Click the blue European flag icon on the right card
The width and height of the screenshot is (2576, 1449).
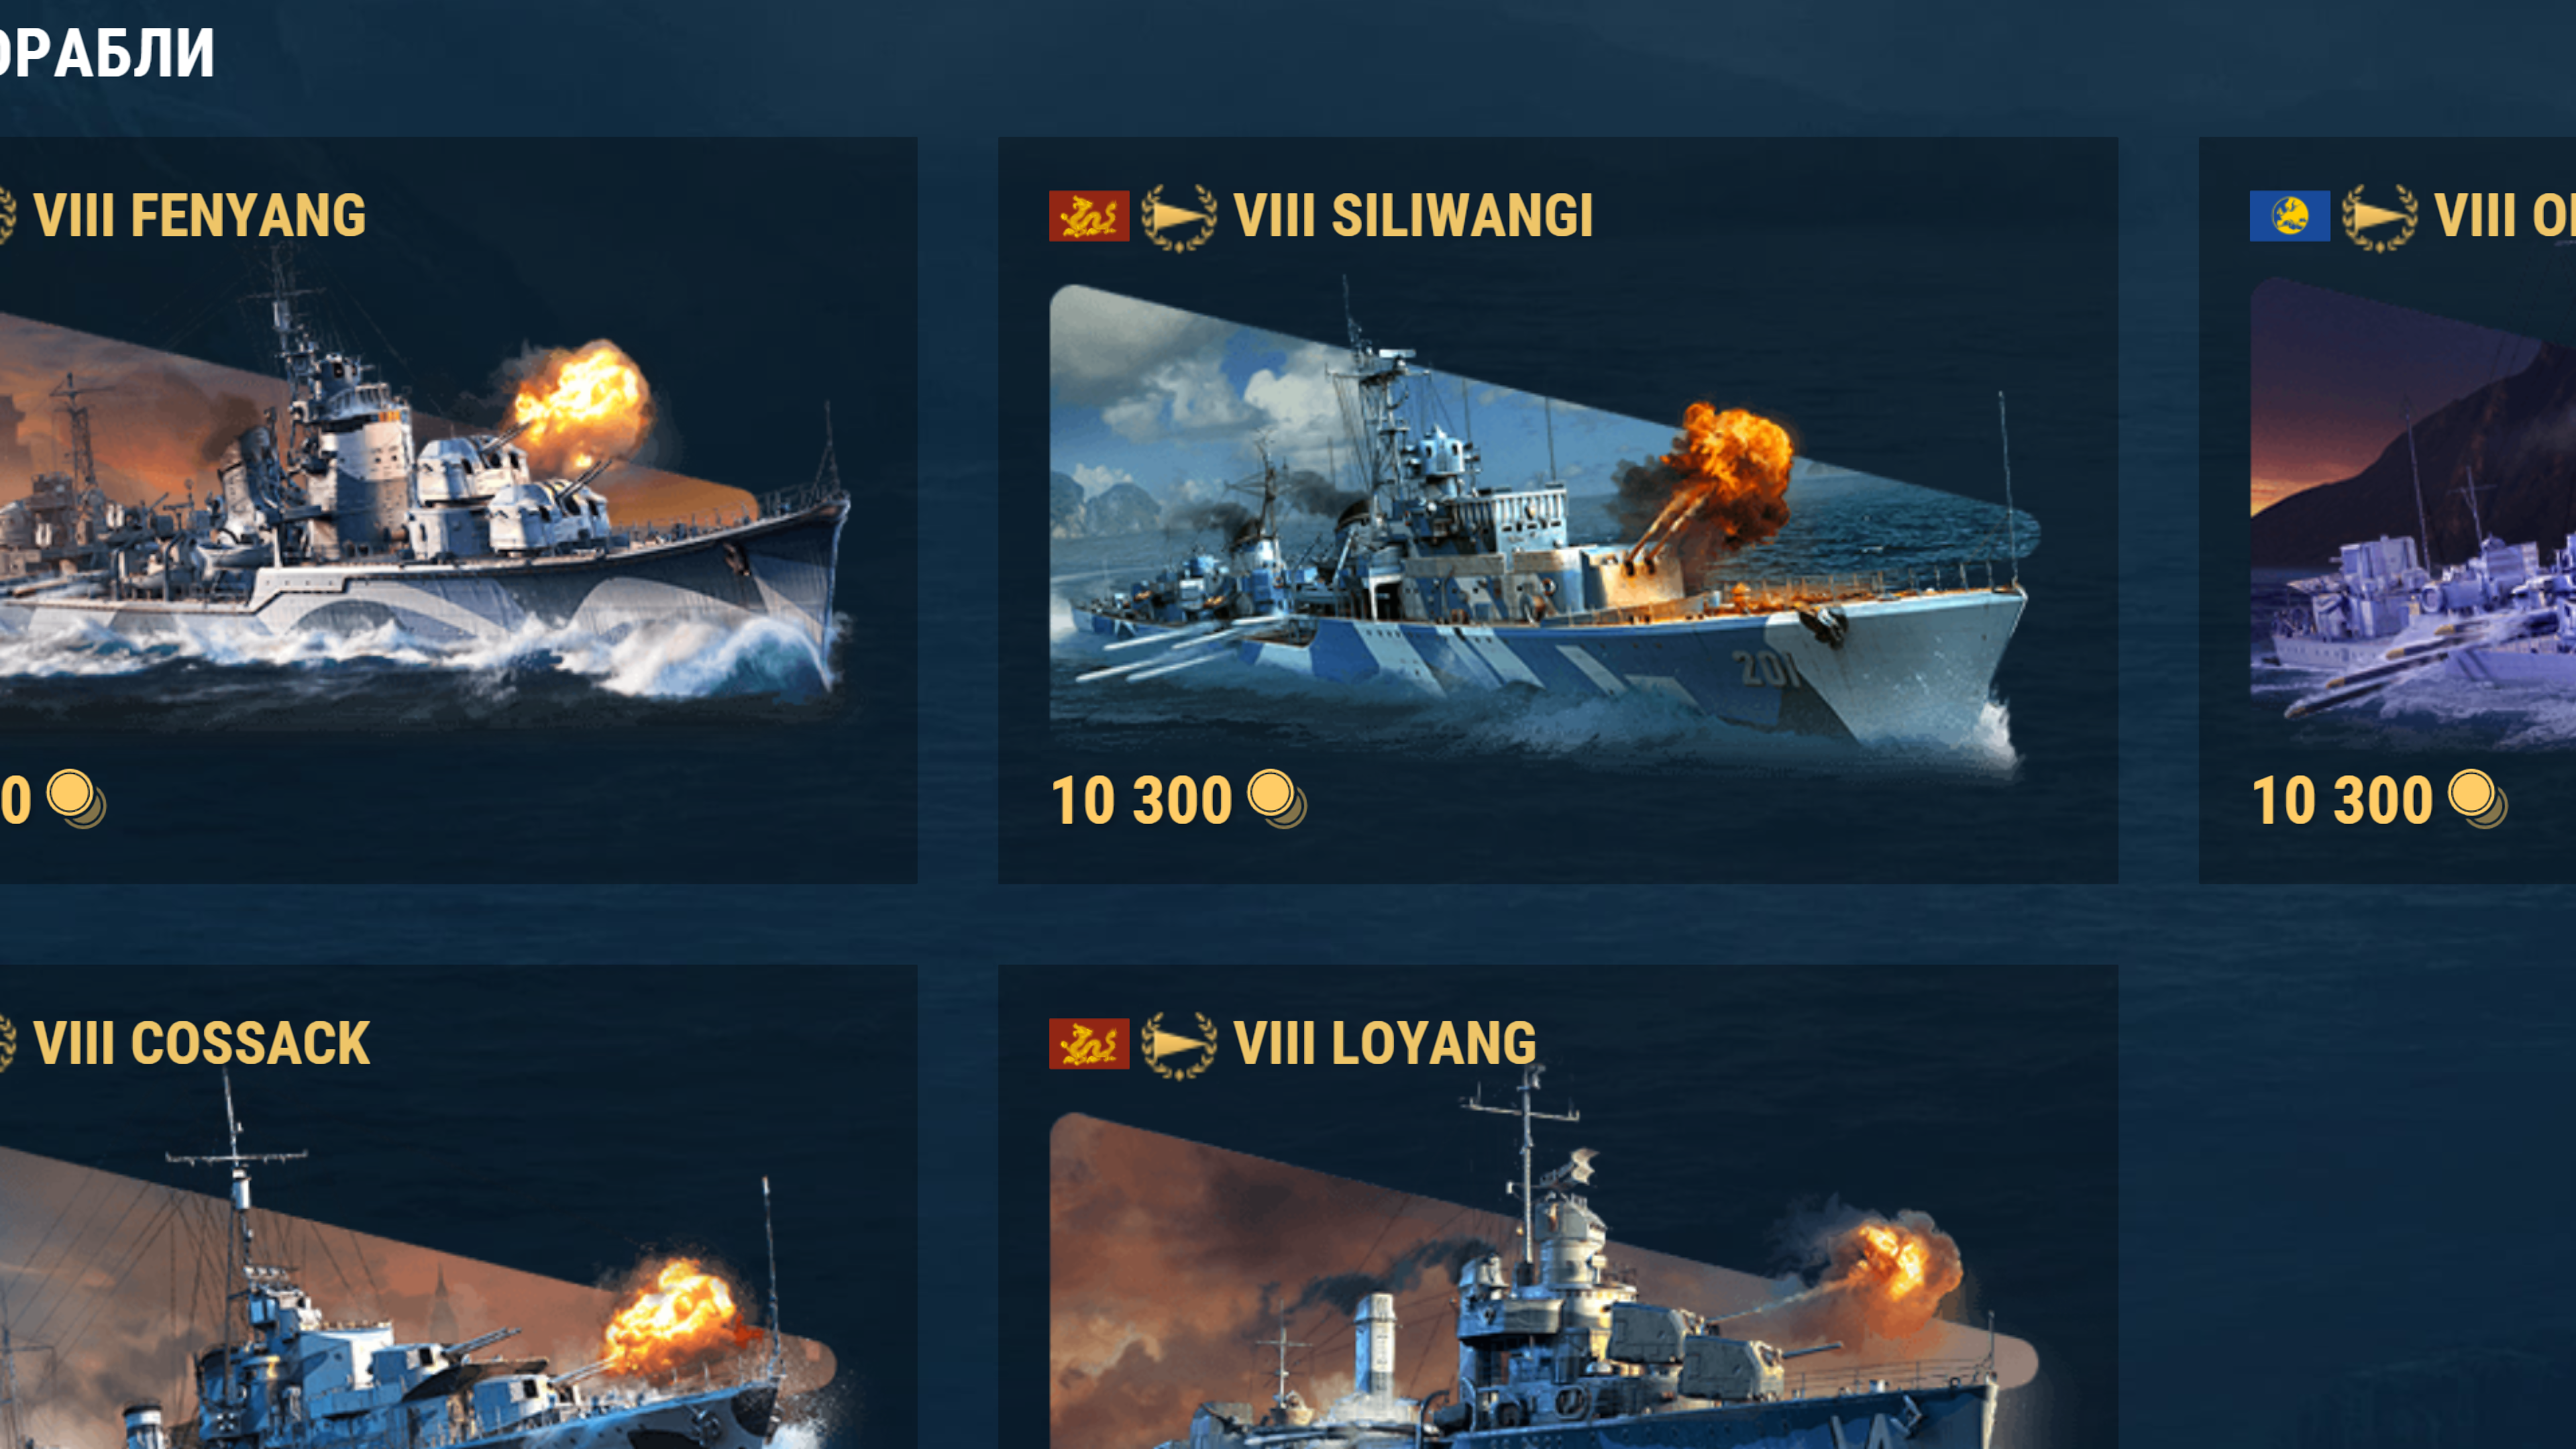point(2290,216)
